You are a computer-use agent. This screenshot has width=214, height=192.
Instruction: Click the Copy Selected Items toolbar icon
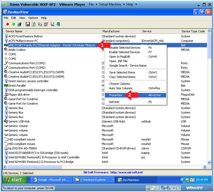pos(40,24)
